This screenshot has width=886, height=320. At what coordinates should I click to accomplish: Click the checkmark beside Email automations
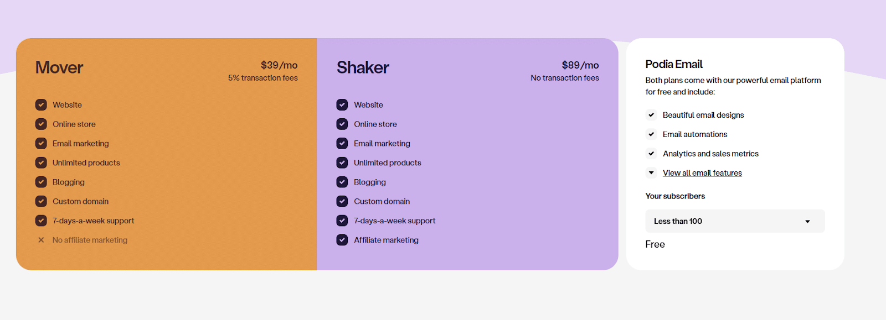point(651,134)
